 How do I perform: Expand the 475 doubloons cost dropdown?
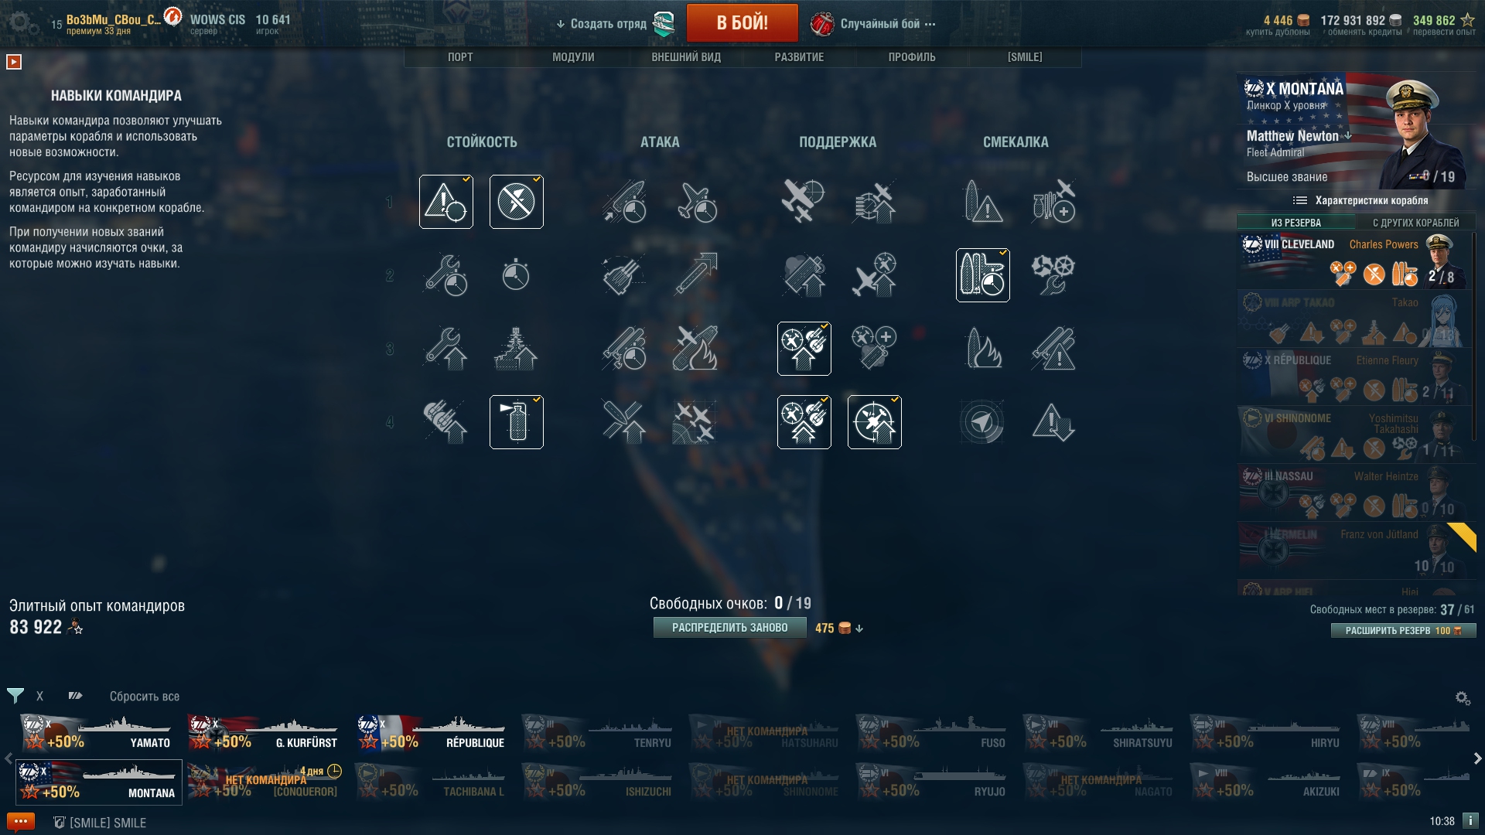pyautogui.click(x=859, y=629)
